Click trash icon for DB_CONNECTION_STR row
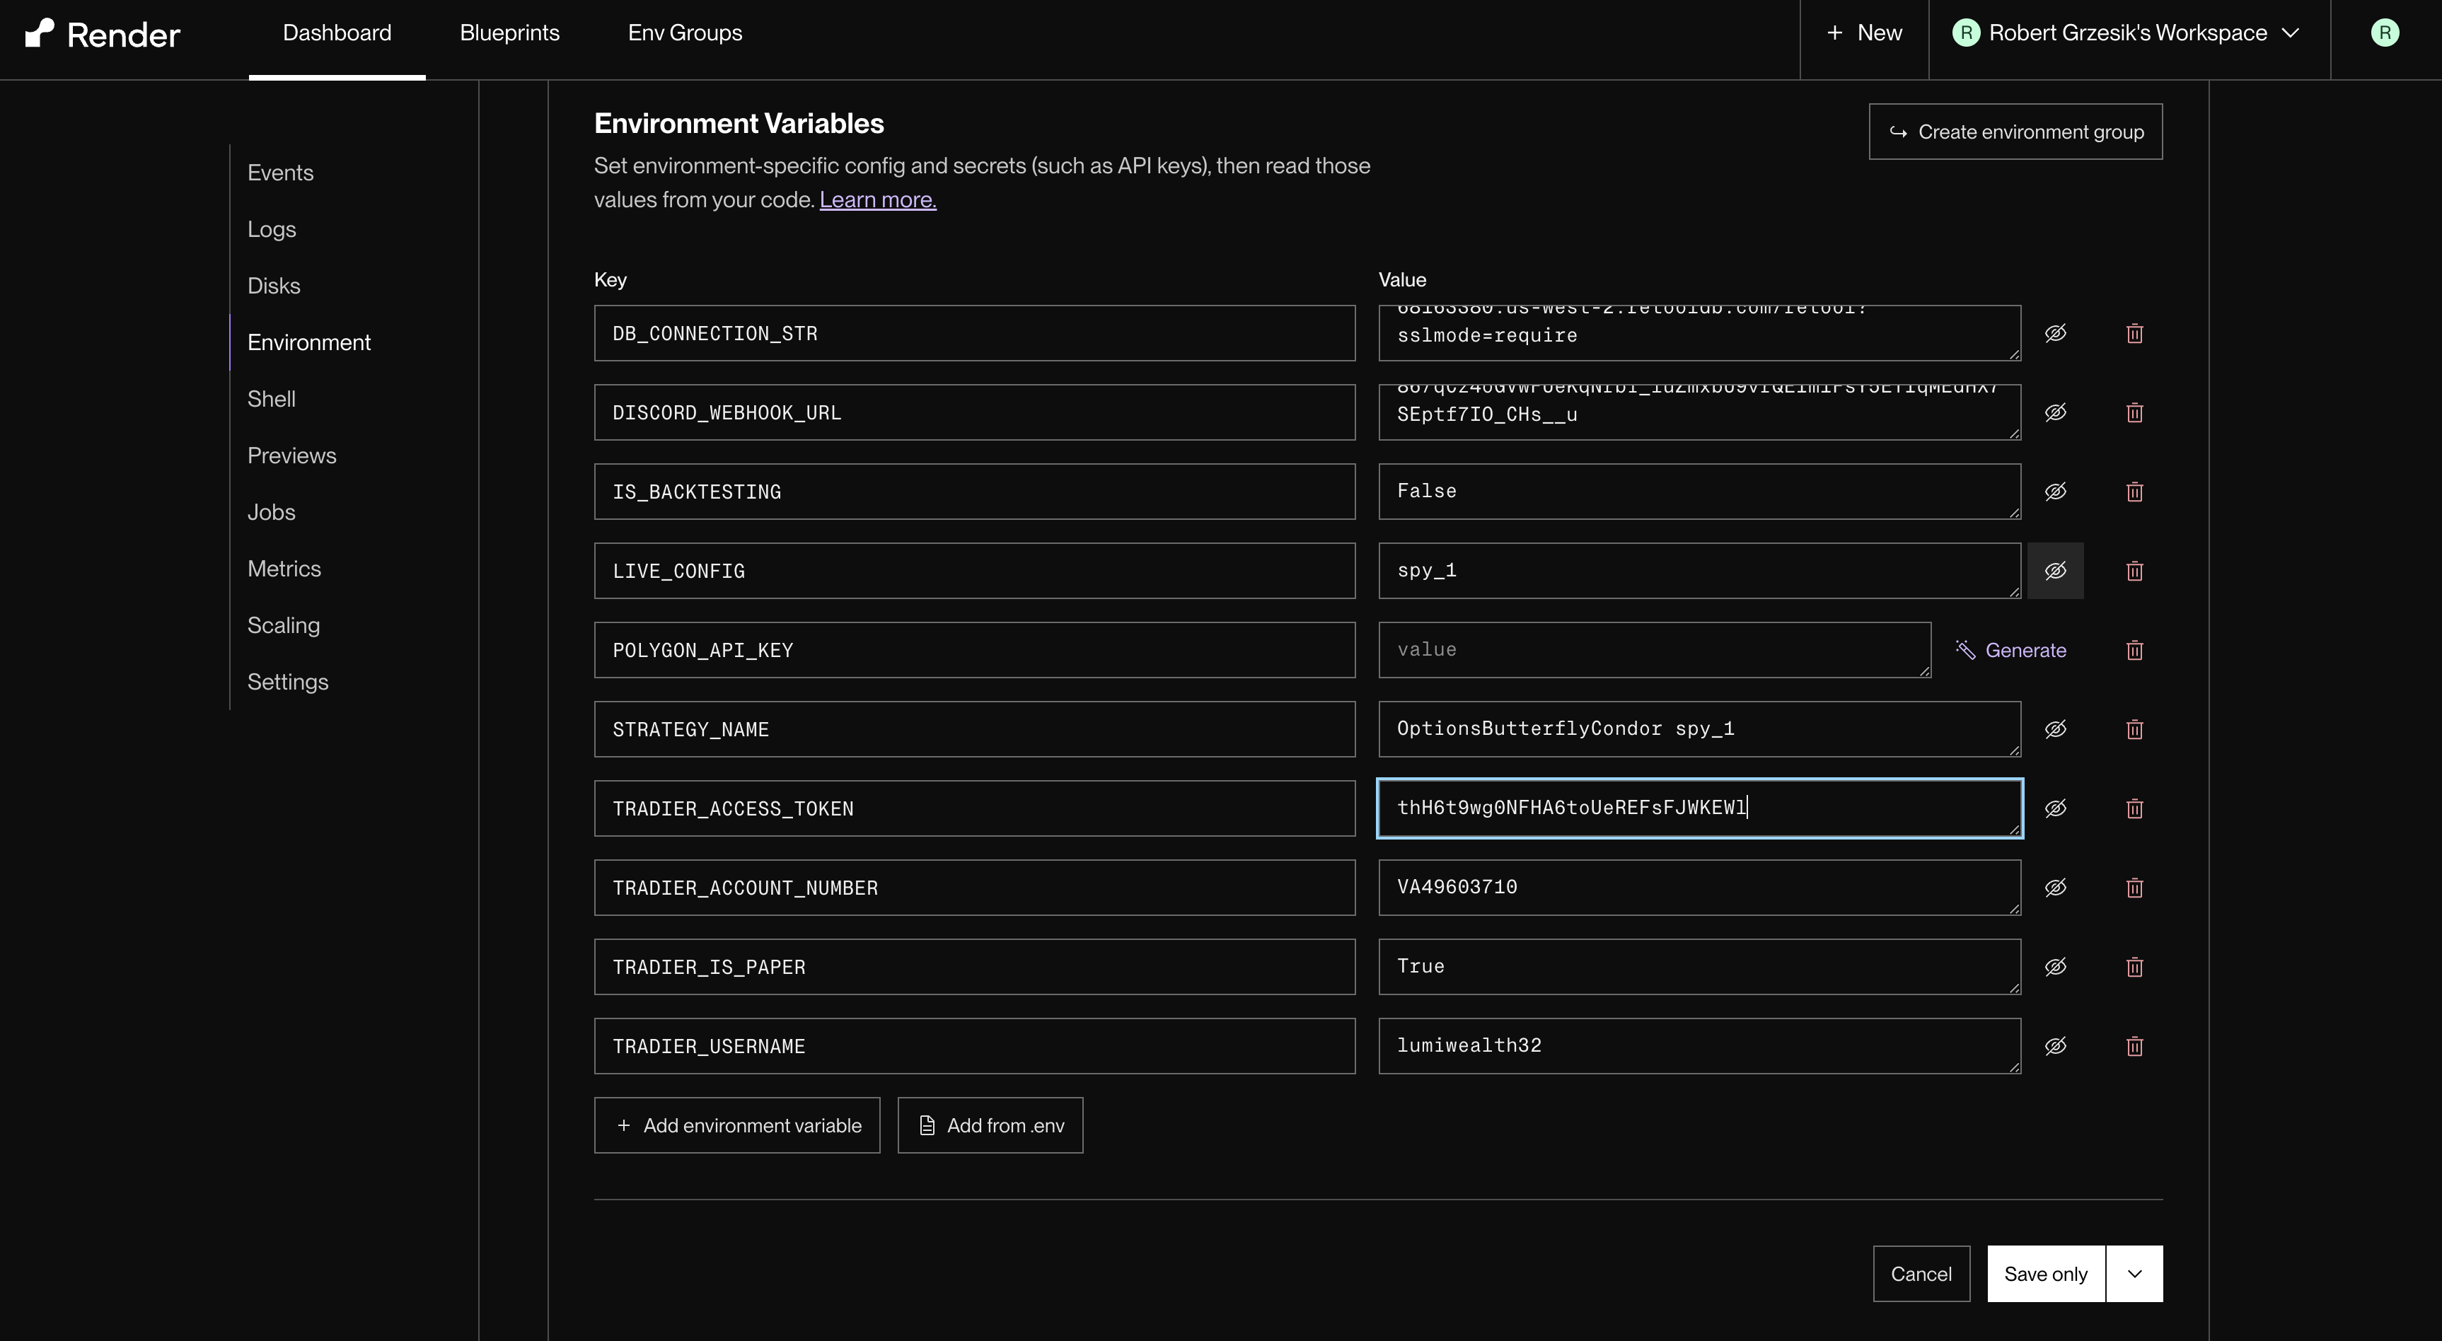Viewport: 2442px width, 1341px height. click(x=2134, y=334)
